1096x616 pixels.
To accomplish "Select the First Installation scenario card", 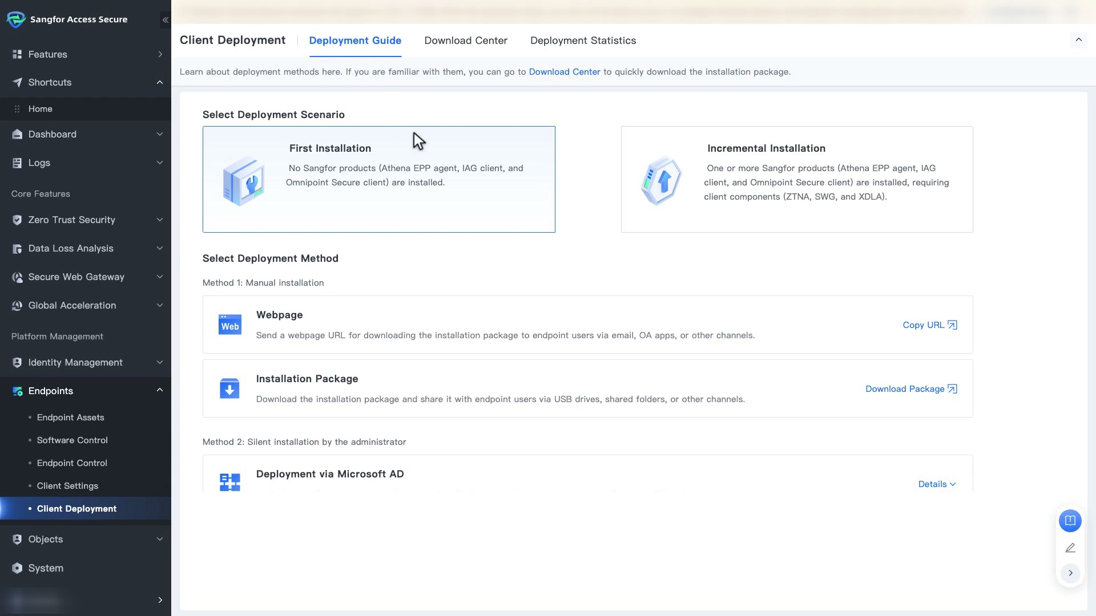I will click(379, 179).
